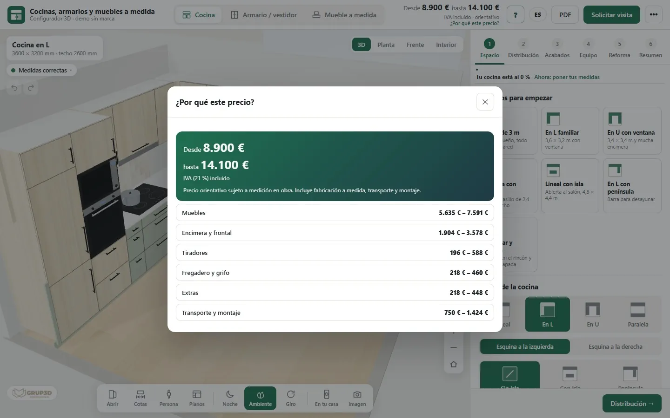Image resolution: width=670 pixels, height=418 pixels.
Task: Reset the view with the home icon
Action: coord(454,365)
